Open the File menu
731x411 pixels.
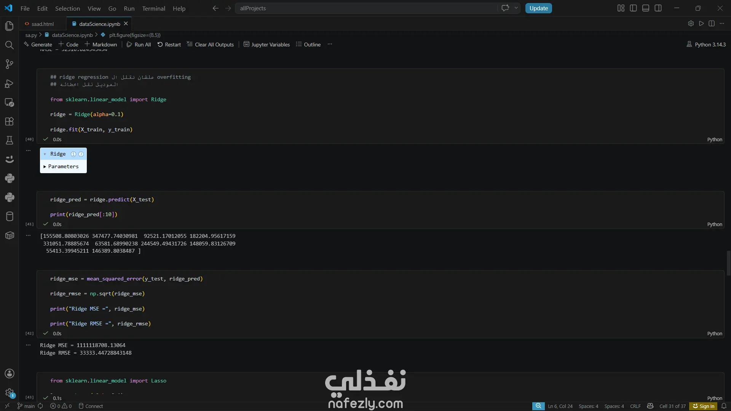coord(25,8)
